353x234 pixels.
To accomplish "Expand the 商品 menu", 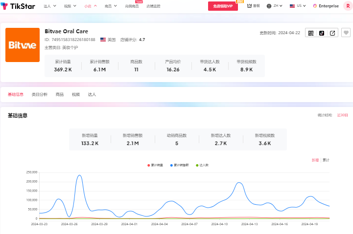I will coord(111,6).
